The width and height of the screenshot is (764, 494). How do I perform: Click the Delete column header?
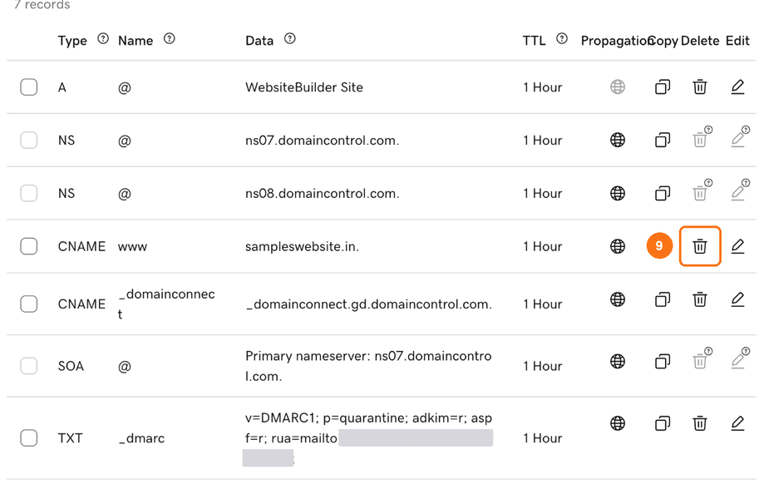click(x=700, y=41)
